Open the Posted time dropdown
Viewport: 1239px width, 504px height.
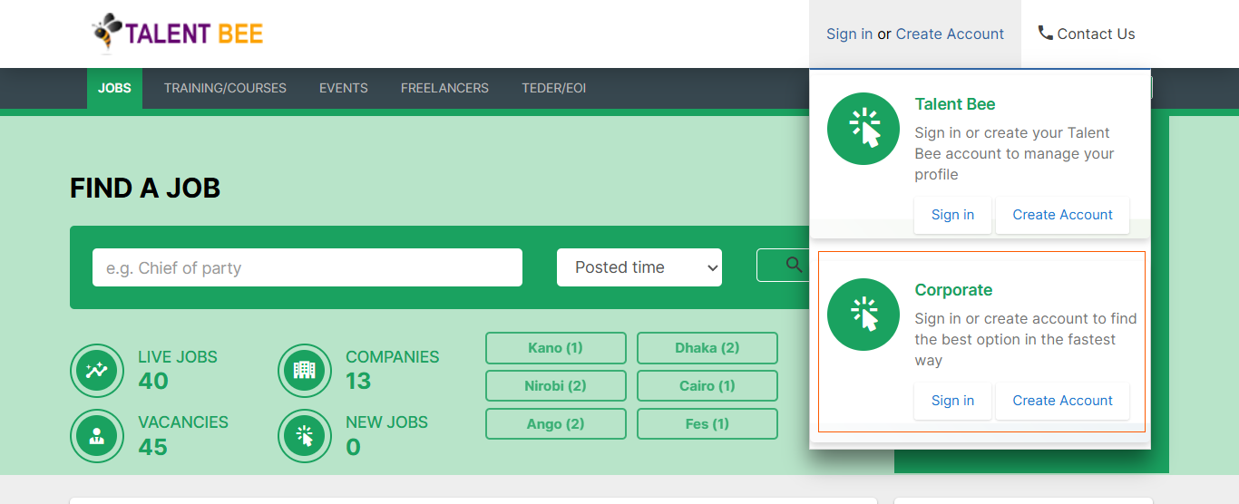tap(639, 267)
